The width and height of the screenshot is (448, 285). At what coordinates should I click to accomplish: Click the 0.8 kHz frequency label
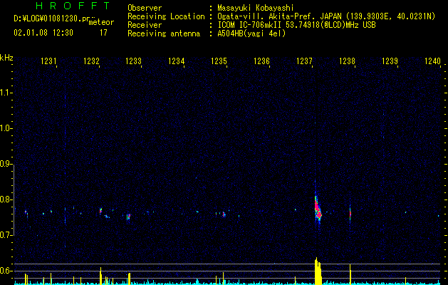pos(6,199)
